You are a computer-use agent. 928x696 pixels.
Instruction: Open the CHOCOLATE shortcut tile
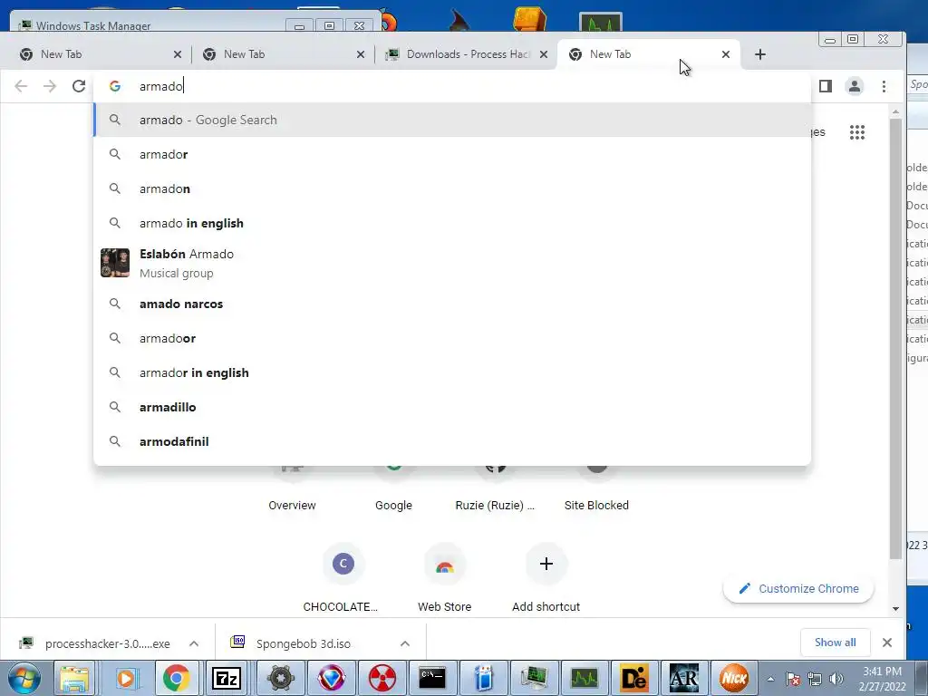coord(343,564)
